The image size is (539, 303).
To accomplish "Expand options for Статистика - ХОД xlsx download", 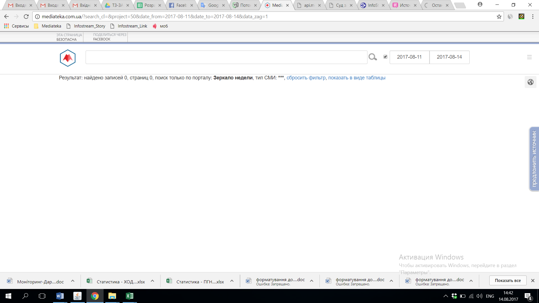I will click(x=152, y=281).
